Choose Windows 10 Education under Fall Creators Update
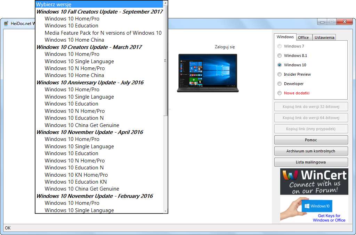This screenshot has width=356, height=235. pos(99,26)
